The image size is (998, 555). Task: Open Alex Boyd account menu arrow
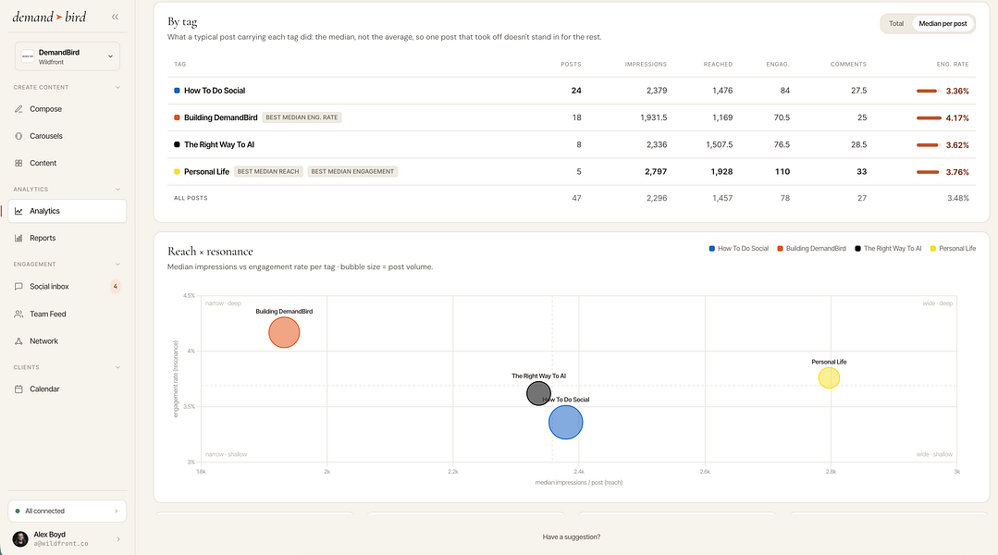[118, 539]
